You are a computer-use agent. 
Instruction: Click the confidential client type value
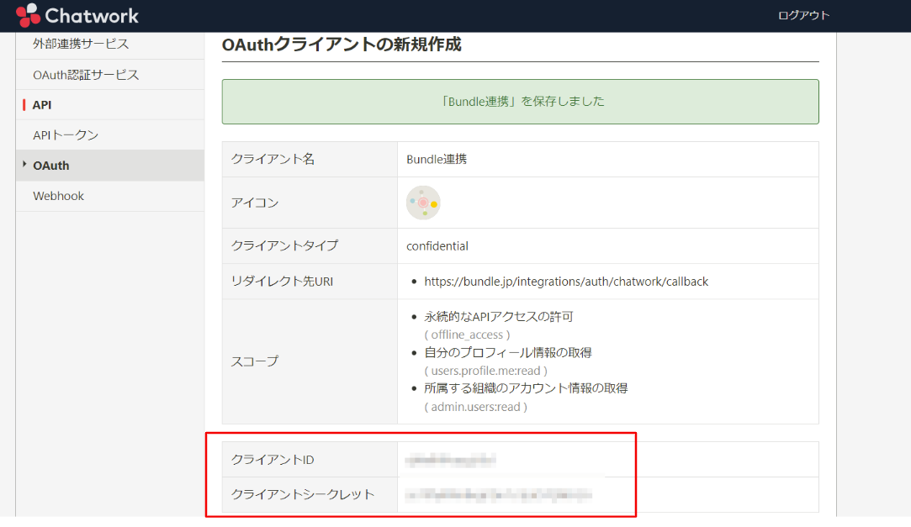tap(437, 246)
